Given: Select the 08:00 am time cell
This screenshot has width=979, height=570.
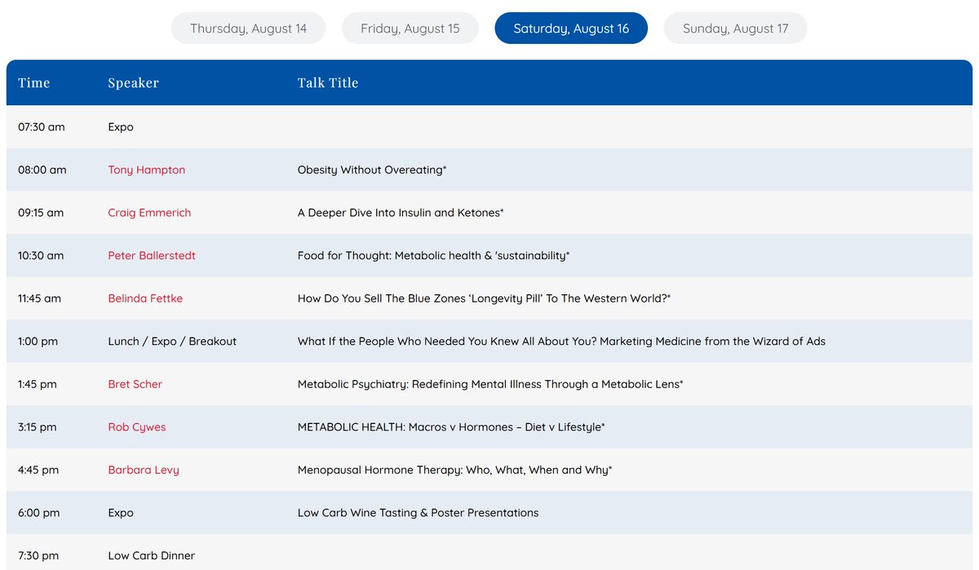Looking at the screenshot, I should [x=42, y=170].
